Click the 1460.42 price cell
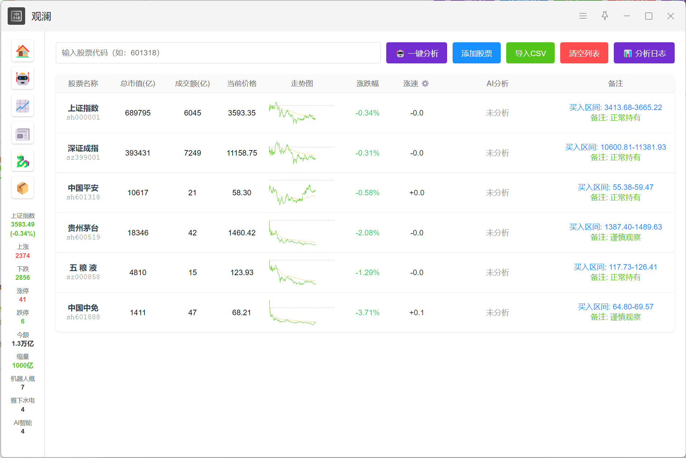This screenshot has width=686, height=458. point(242,233)
